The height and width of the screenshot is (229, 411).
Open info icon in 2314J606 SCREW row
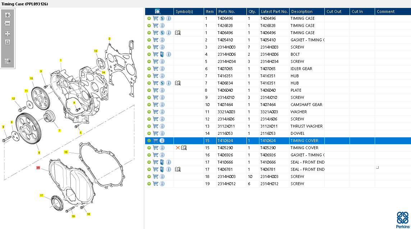point(162,119)
